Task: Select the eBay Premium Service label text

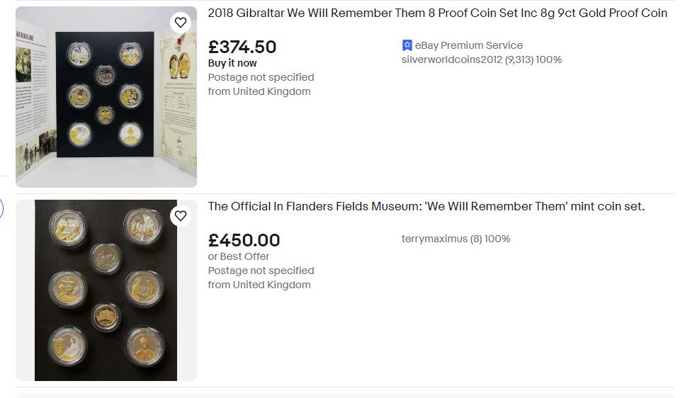Action: click(x=469, y=45)
